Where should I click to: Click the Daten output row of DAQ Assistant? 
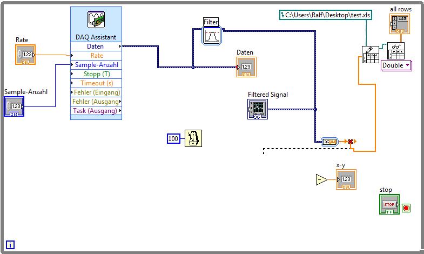pyautogui.click(x=96, y=46)
